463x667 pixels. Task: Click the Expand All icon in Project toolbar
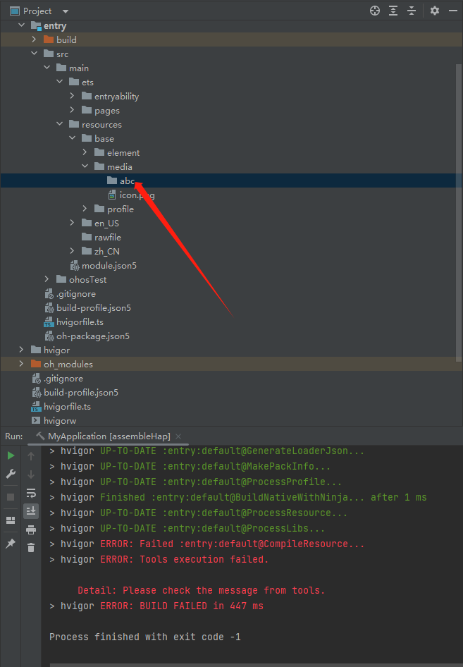point(393,11)
